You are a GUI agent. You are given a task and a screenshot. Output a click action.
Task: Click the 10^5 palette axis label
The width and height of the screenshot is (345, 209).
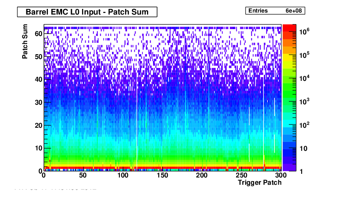304,55
